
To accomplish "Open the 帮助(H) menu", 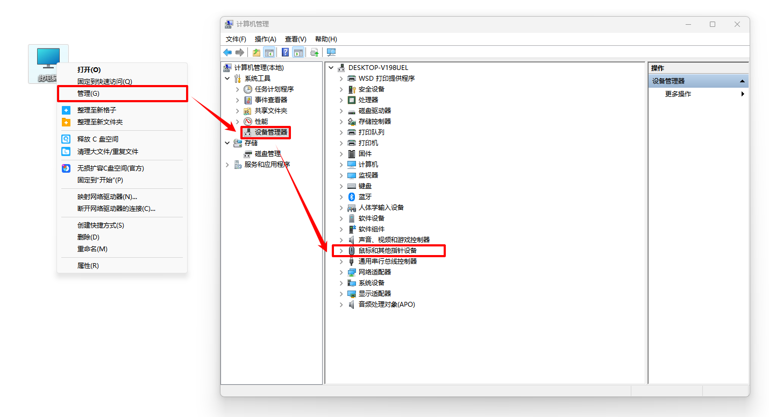I will pos(326,39).
